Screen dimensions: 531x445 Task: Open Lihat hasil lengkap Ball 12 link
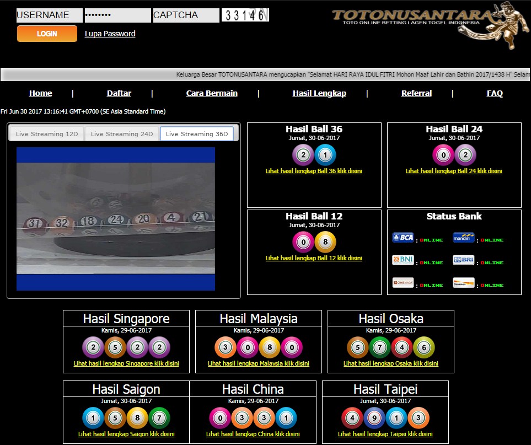coord(314,258)
